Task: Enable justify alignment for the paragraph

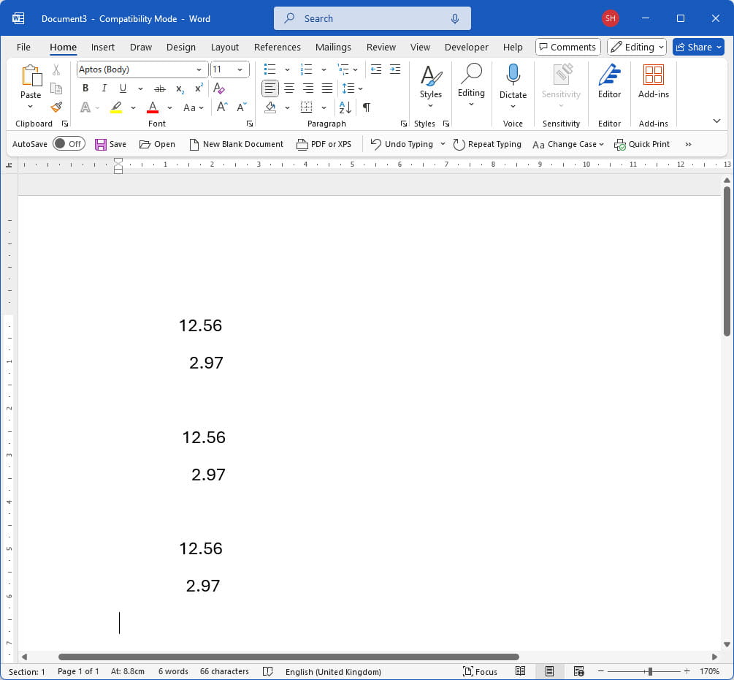Action: [326, 88]
